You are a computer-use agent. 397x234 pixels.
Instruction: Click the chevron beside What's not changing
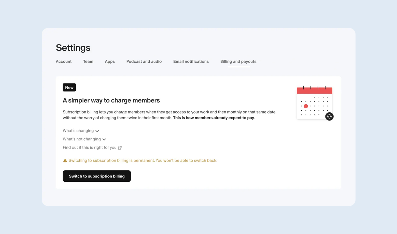click(104, 139)
